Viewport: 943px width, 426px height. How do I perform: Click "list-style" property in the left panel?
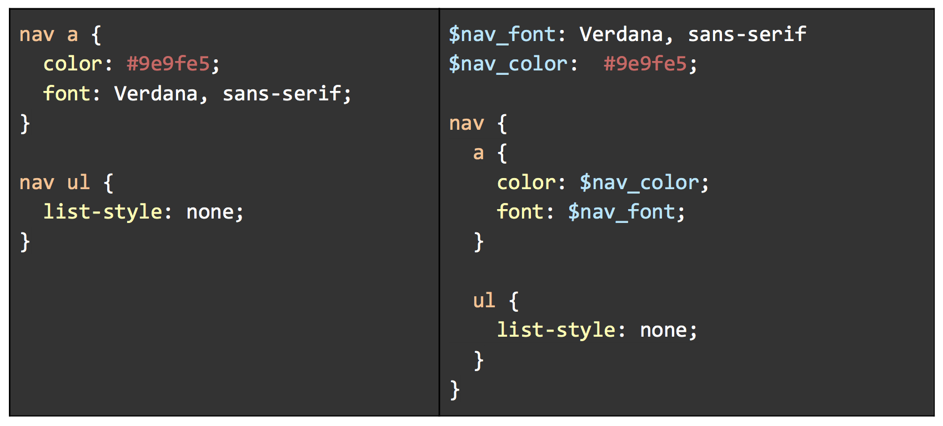(x=103, y=212)
